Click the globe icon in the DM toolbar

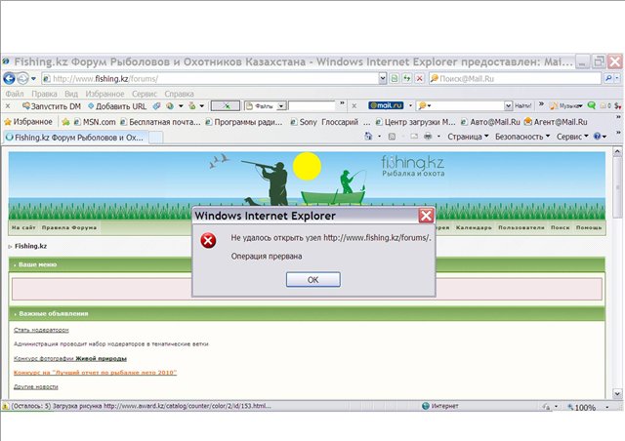(x=170, y=106)
